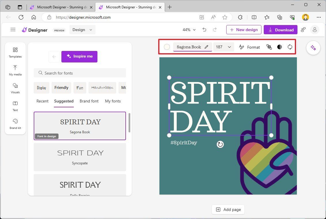
Task: Click the rotate handle below the text box
Action: point(220,144)
